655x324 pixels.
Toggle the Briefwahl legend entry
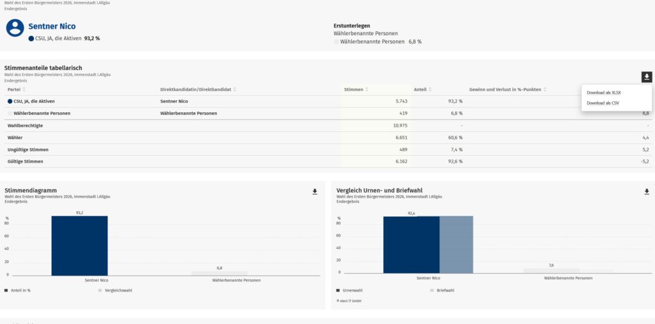(444, 290)
